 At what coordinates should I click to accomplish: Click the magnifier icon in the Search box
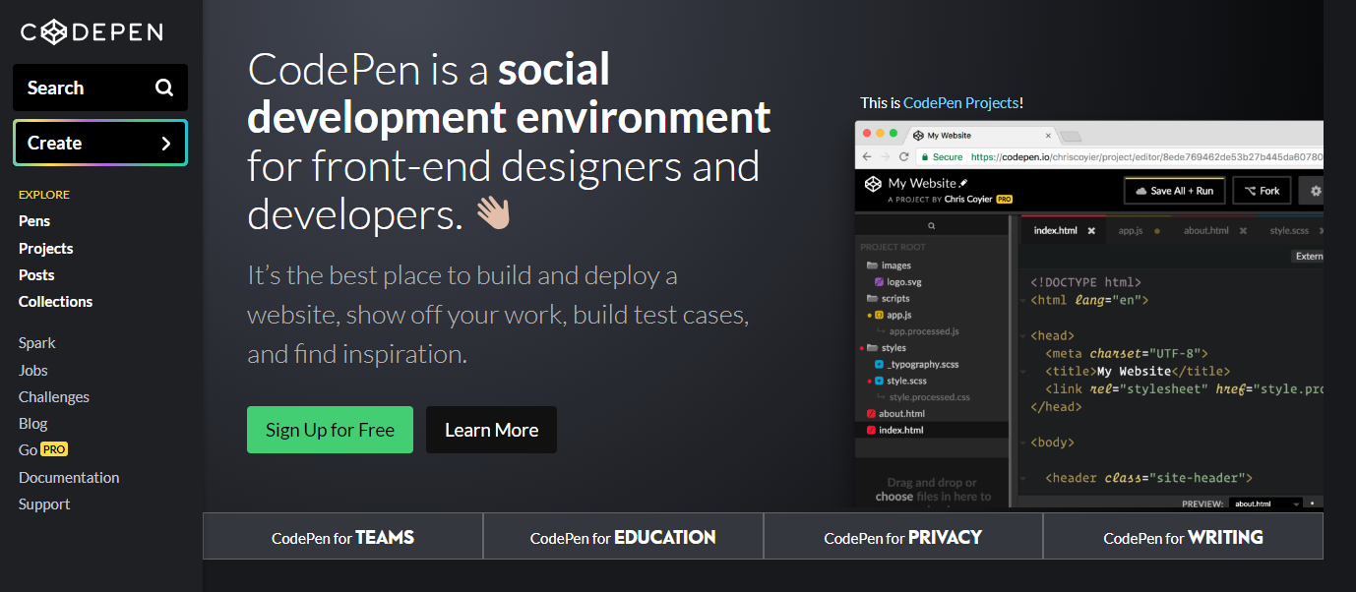coord(164,88)
